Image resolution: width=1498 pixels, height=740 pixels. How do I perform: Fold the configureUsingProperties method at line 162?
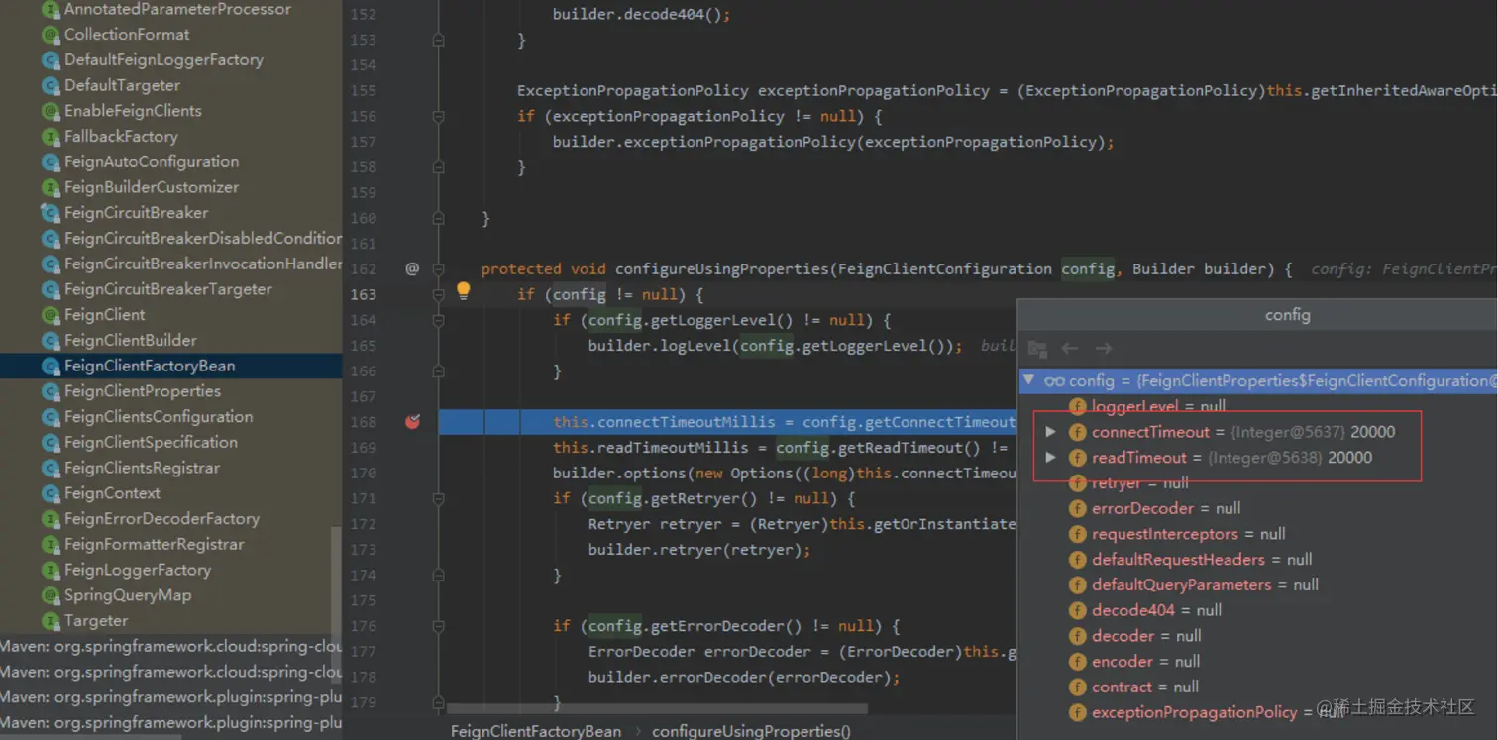438,268
